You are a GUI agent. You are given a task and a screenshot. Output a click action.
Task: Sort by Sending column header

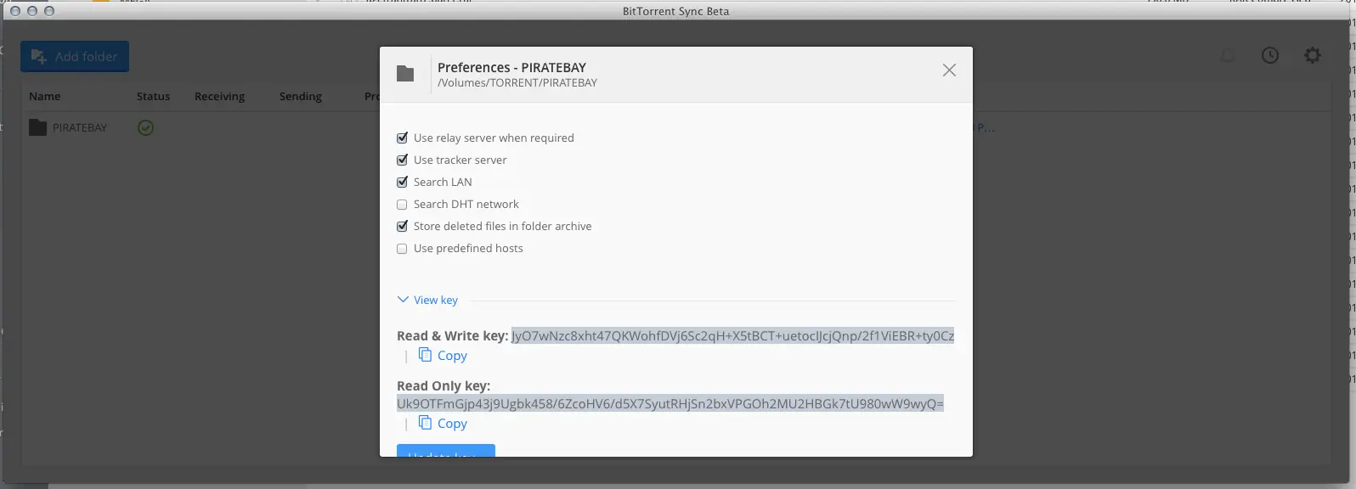(x=301, y=96)
